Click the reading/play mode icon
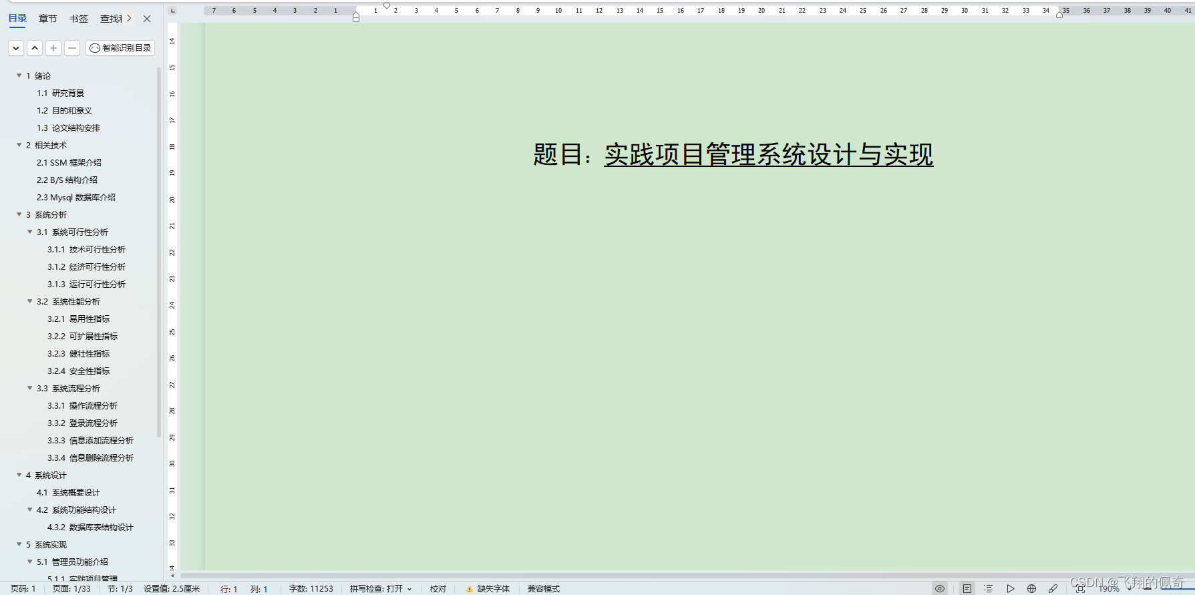1195x595 pixels. pos(1011,588)
